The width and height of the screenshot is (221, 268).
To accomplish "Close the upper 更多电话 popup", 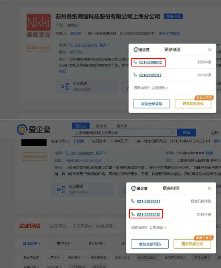I will click(210, 50).
